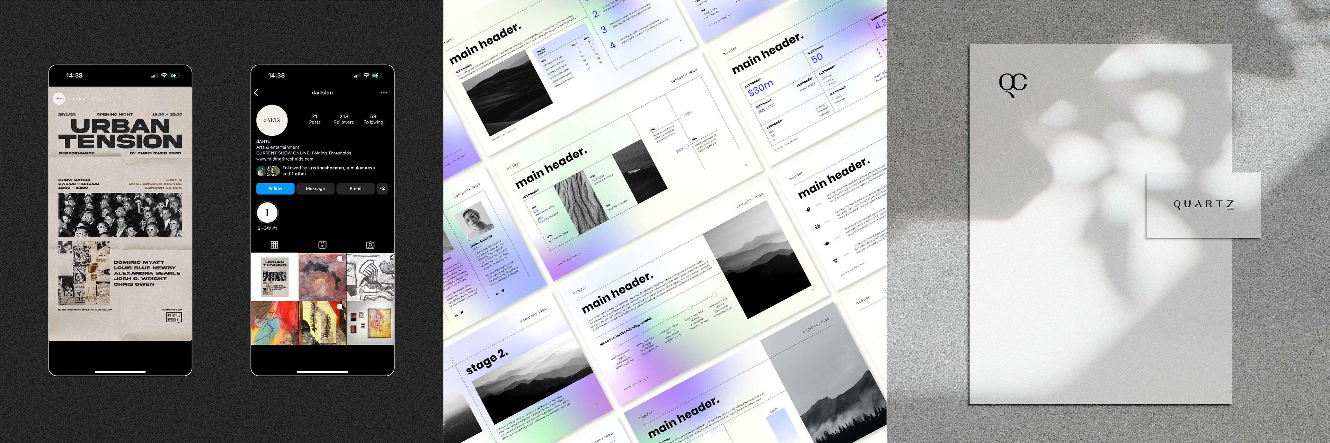Tap the Arts & entertainment category label
Screen dimensions: 1330x443
coord(278,147)
